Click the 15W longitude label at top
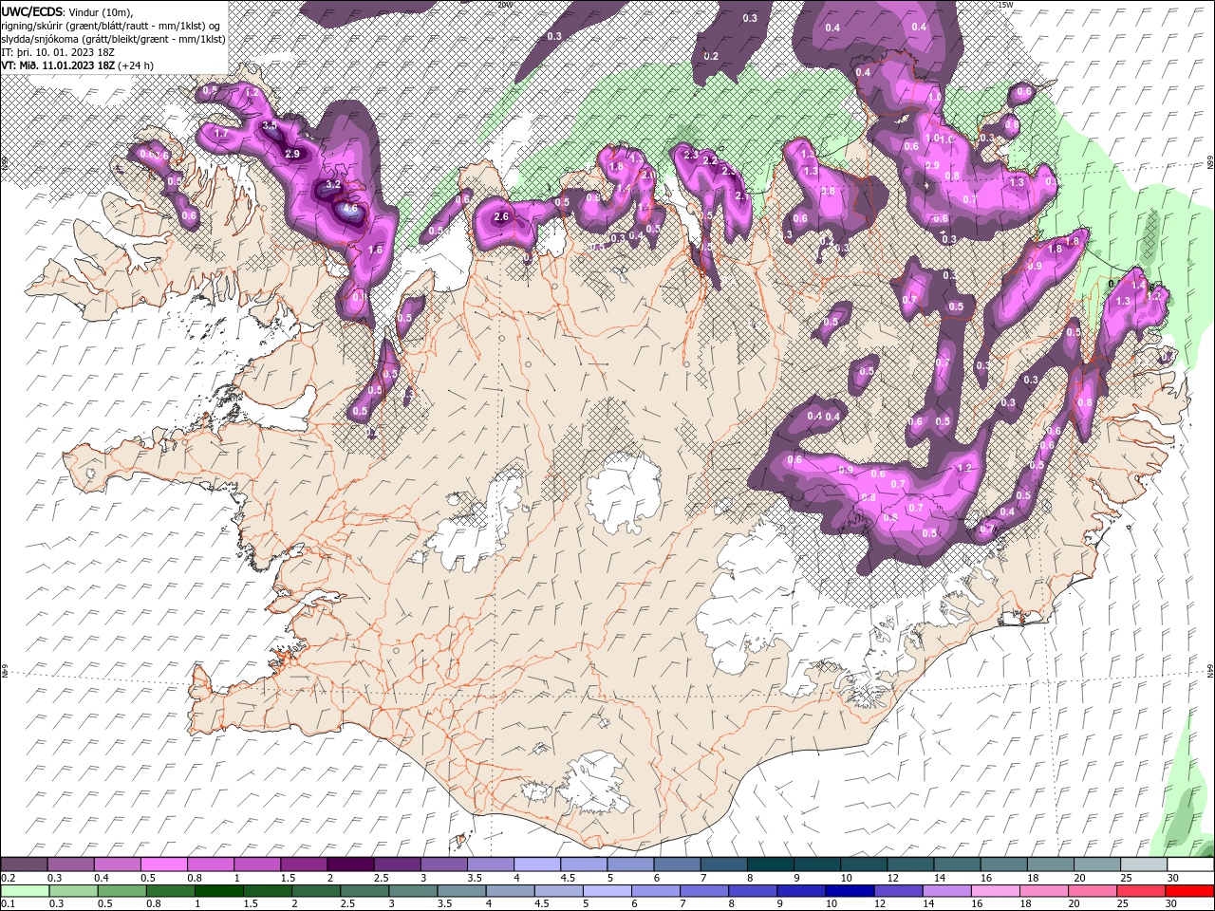Screen dimensions: 1215x911 click(1005, 5)
